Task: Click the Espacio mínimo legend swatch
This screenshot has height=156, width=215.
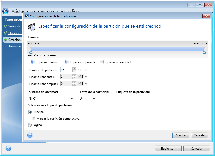Action: point(33,62)
